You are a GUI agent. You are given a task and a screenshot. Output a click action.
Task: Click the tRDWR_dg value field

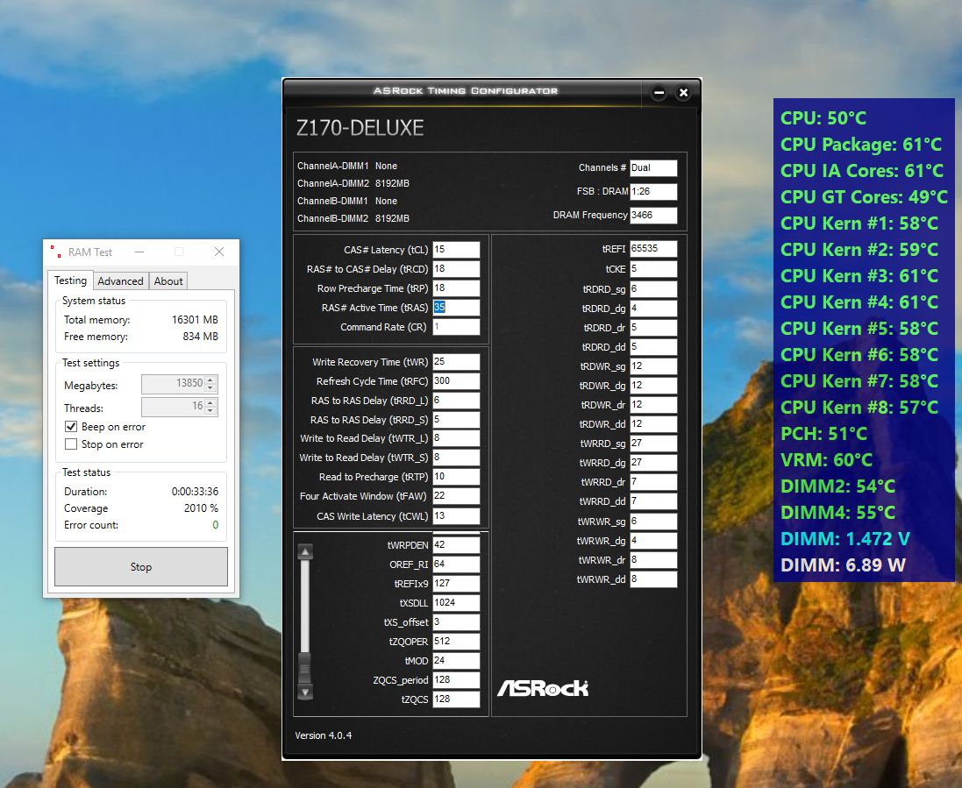[x=653, y=386]
